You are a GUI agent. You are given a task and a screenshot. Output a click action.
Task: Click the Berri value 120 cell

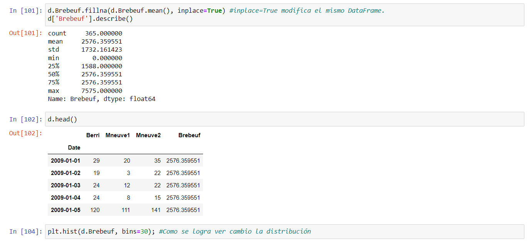95,210
